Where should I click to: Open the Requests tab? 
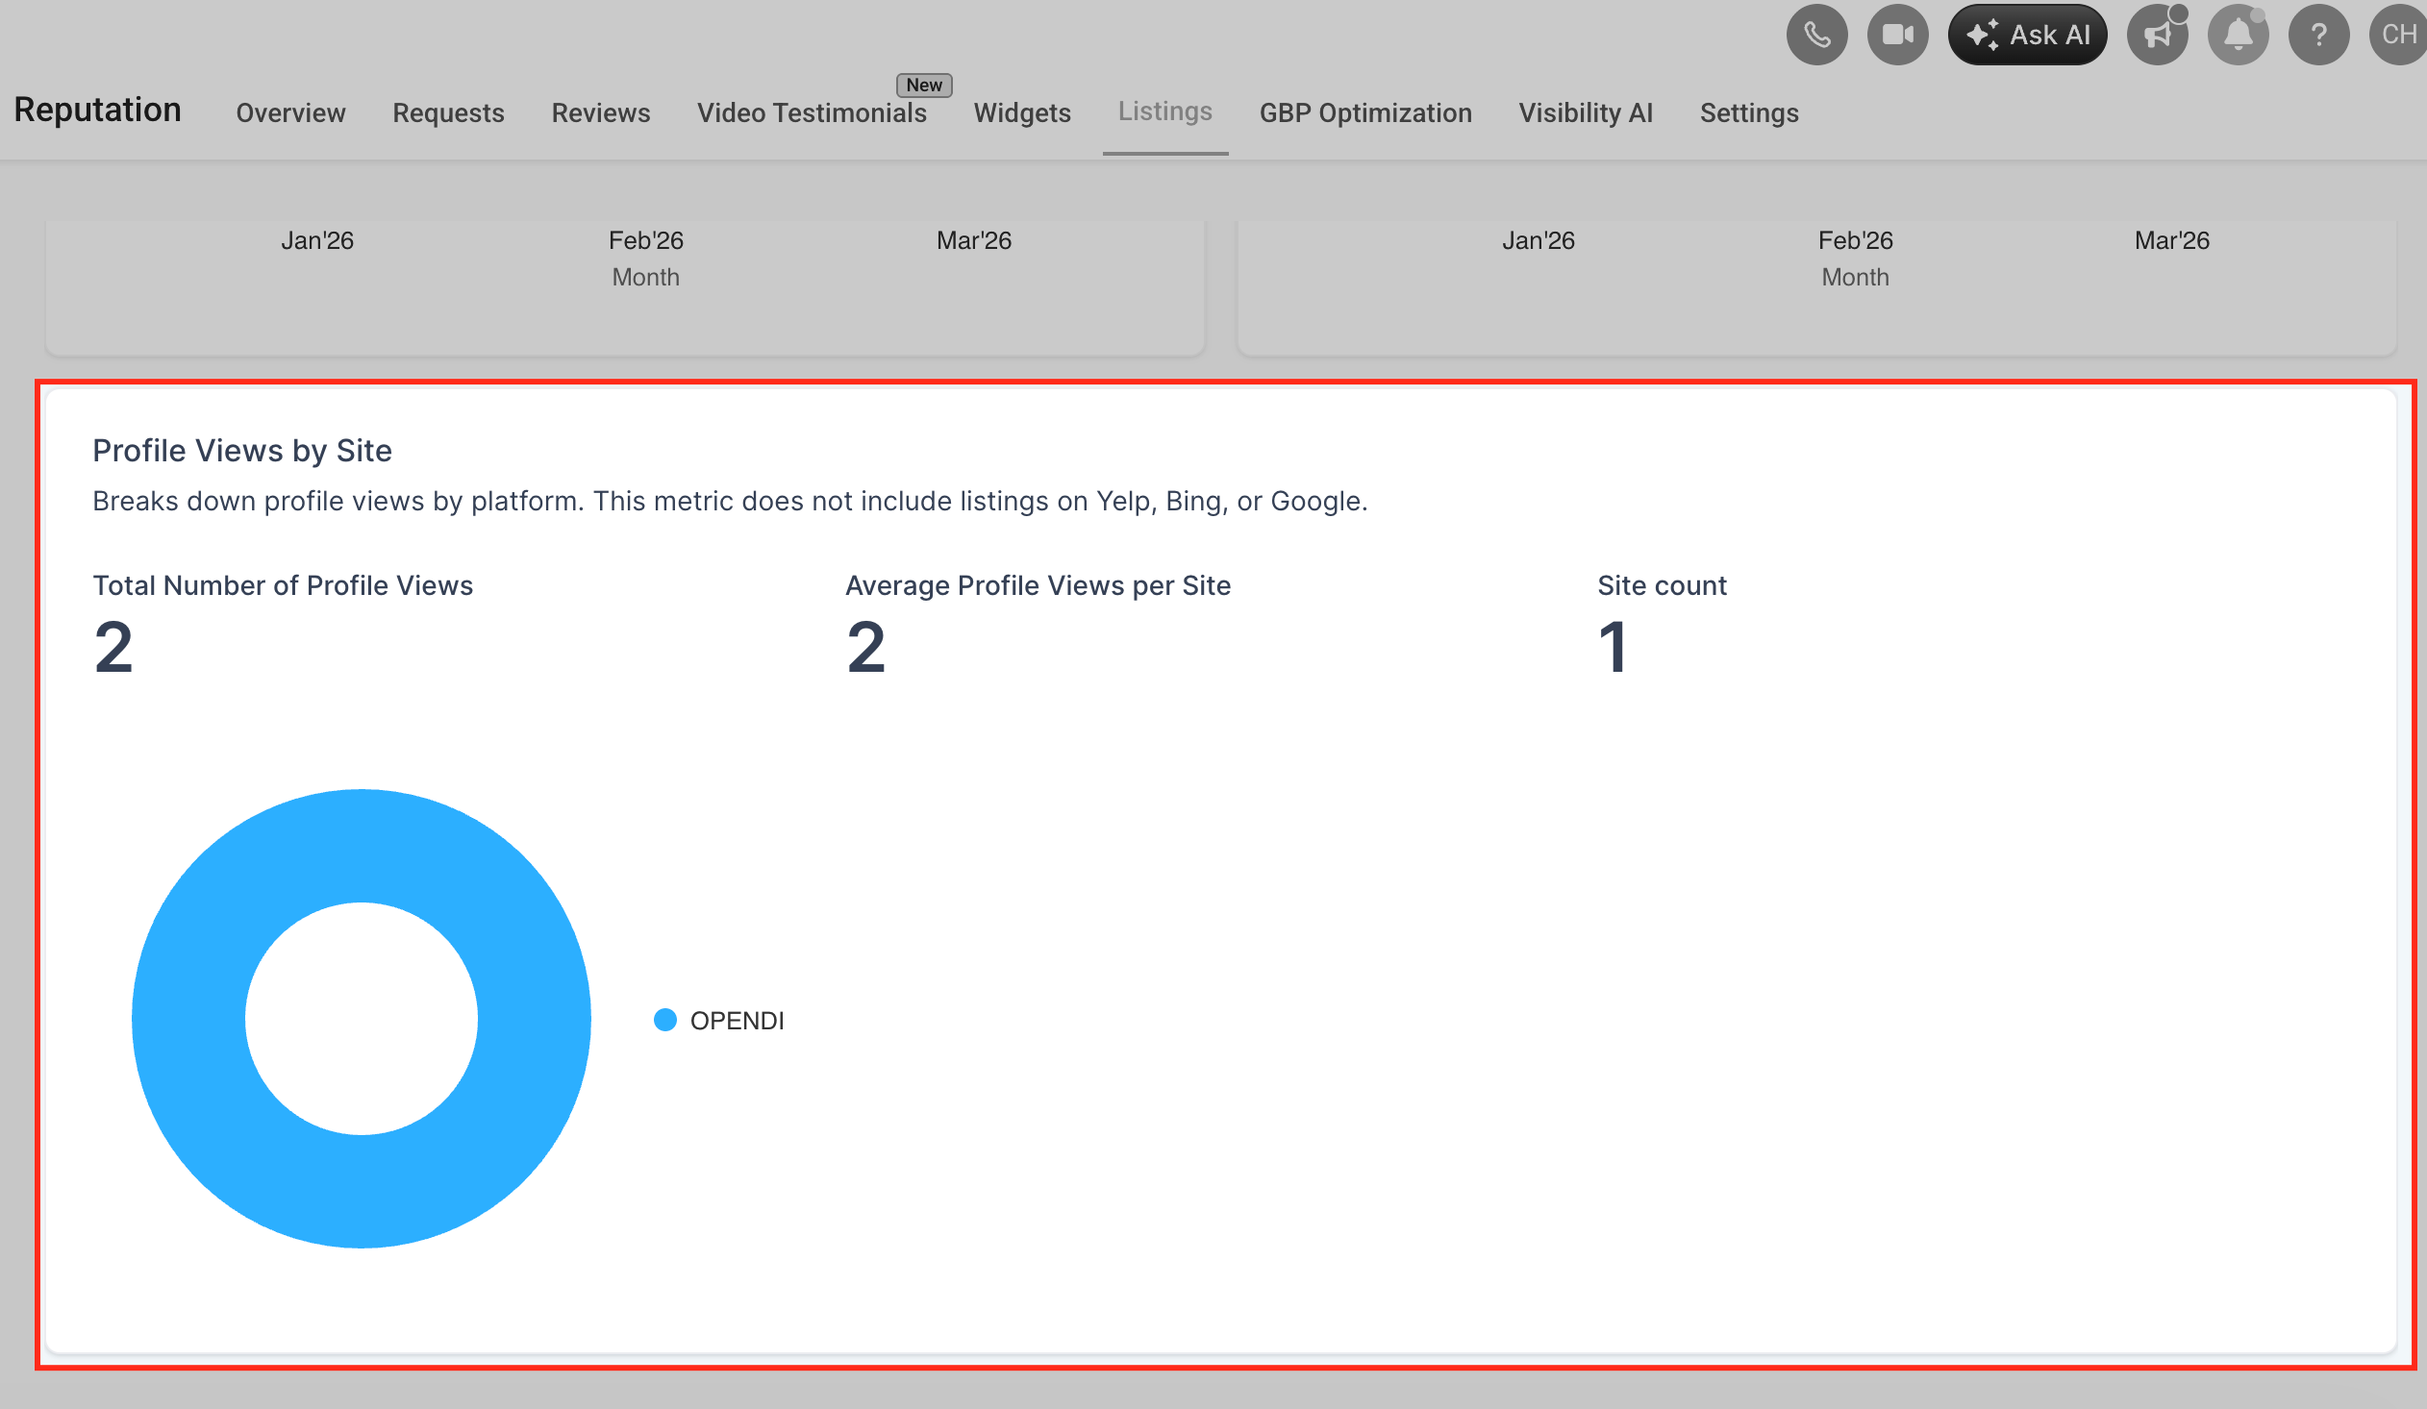pyautogui.click(x=448, y=112)
